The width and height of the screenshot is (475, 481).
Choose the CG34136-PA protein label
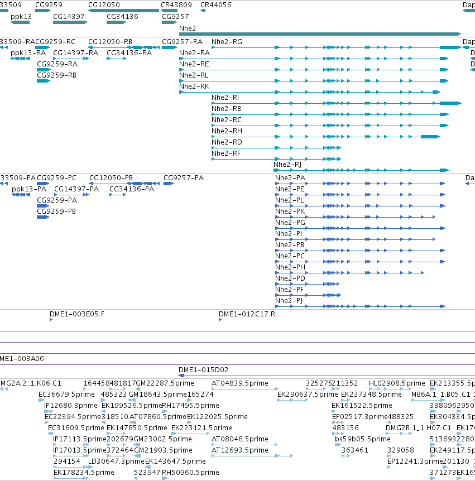point(132,189)
